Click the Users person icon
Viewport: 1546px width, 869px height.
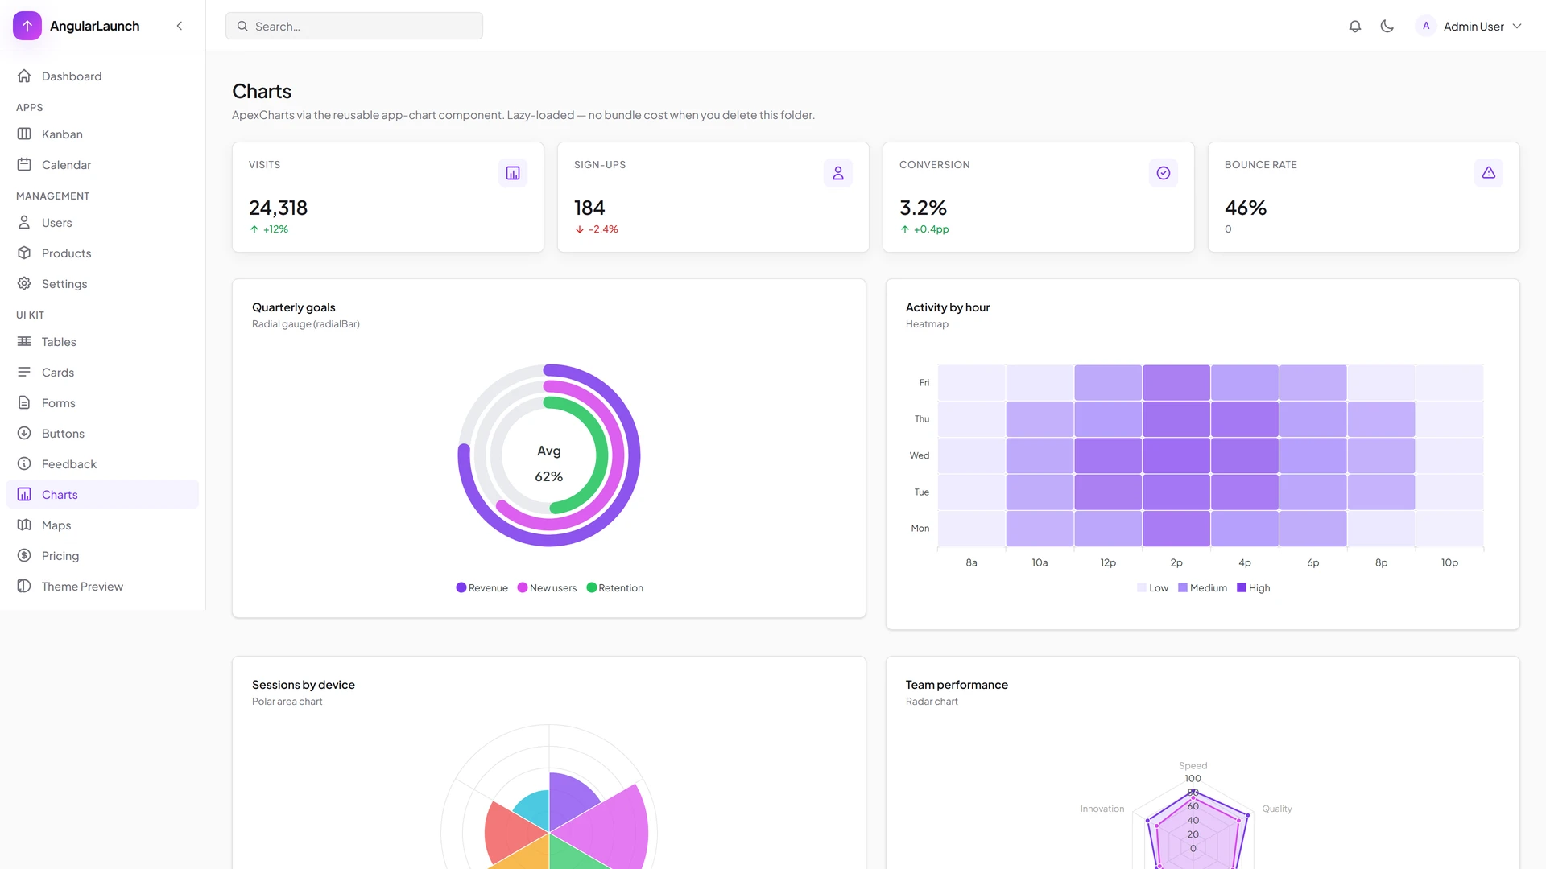[x=24, y=222]
